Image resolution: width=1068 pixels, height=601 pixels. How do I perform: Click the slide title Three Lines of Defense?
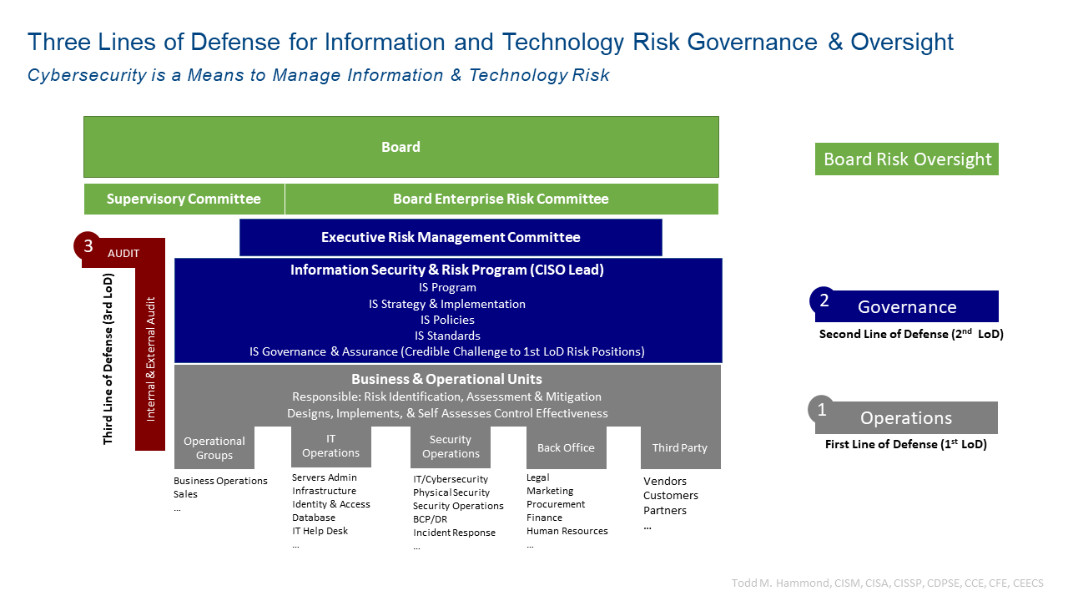[x=491, y=42]
